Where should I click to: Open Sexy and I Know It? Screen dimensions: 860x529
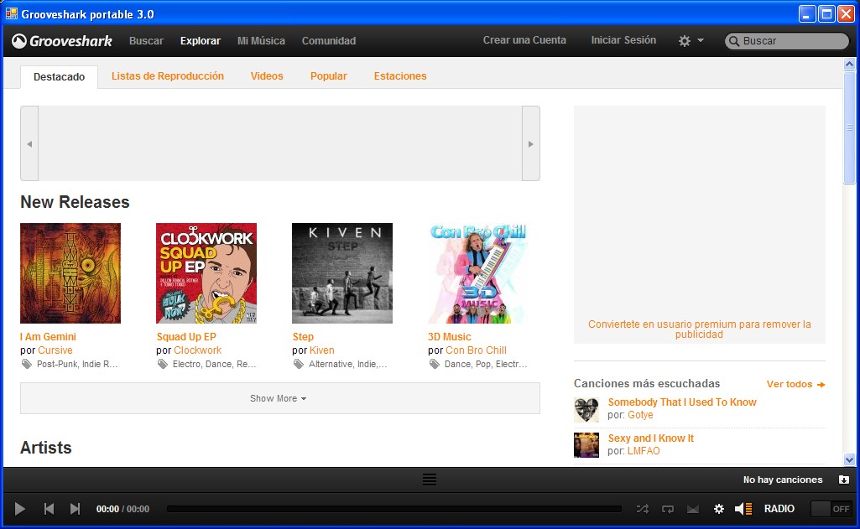(x=650, y=438)
